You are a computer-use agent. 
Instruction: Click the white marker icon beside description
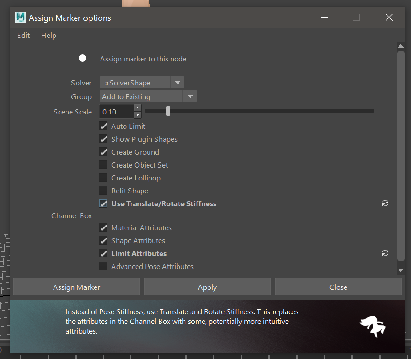(x=83, y=58)
